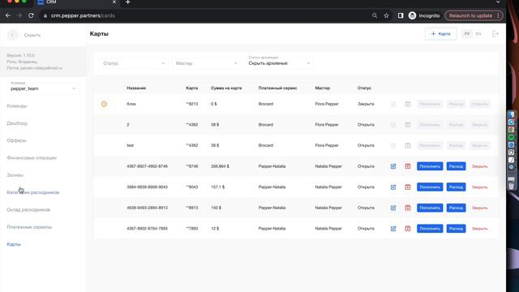Screen dimensions: 519x292
Task: Open Дашборд in the sidebar
Action: click(x=17, y=123)
